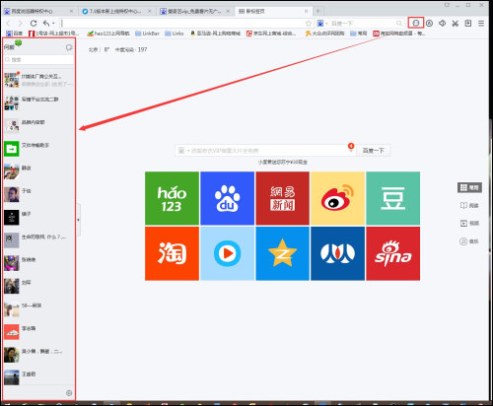Screen dimensions: 493x406
Task: Open the Dianping bookmark
Action: [324, 34]
